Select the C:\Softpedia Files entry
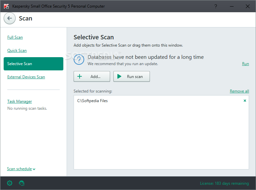The width and height of the screenshot is (256, 190). point(161,101)
